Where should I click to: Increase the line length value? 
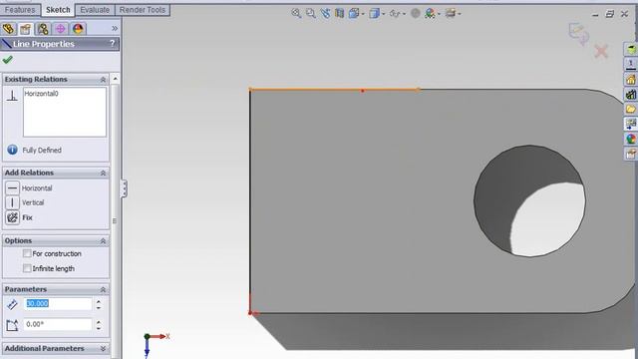pos(99,301)
